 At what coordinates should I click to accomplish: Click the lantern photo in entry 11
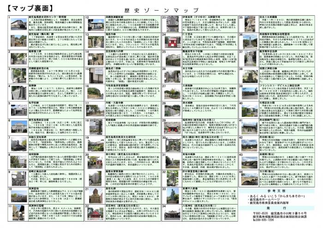point(18,213)
